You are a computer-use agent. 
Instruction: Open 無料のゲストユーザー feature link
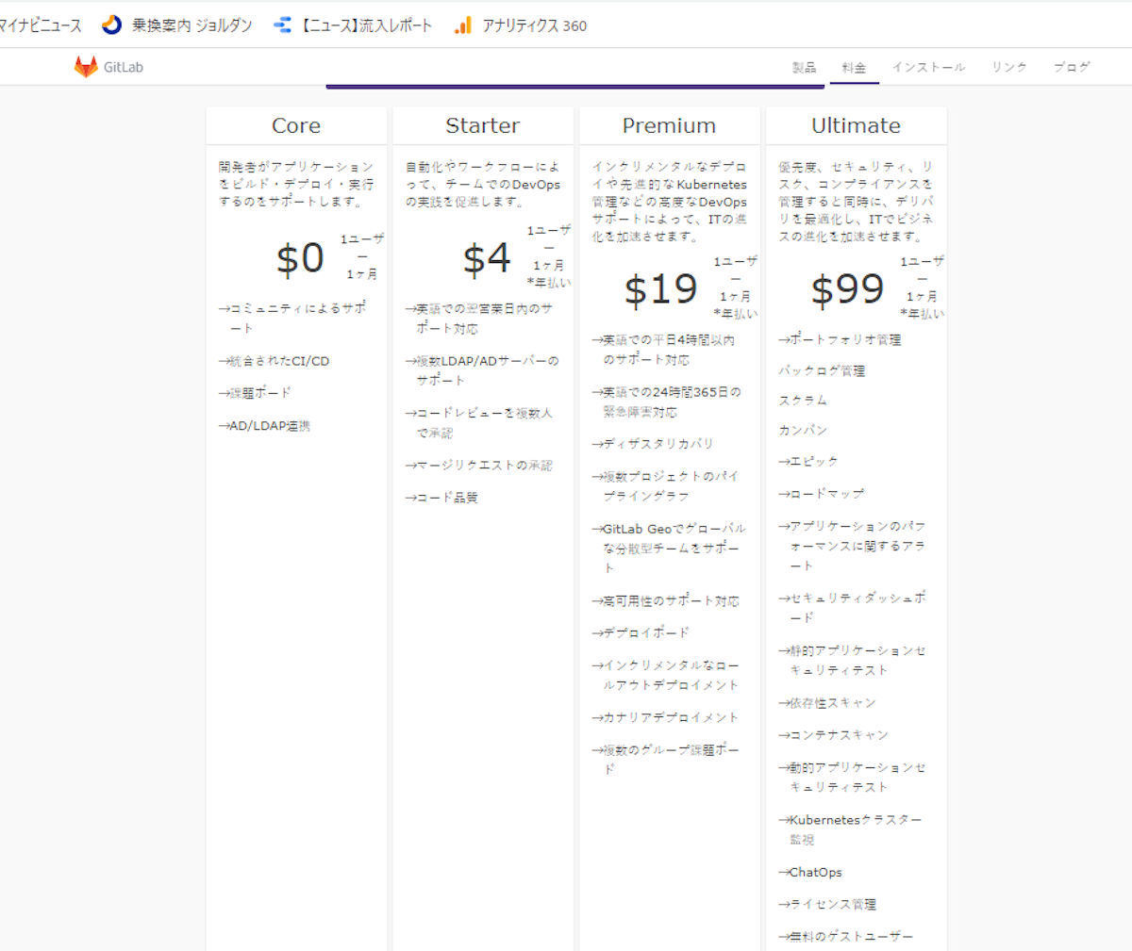click(846, 936)
